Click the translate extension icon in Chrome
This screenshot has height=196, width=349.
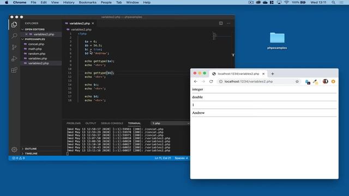(x=308, y=82)
